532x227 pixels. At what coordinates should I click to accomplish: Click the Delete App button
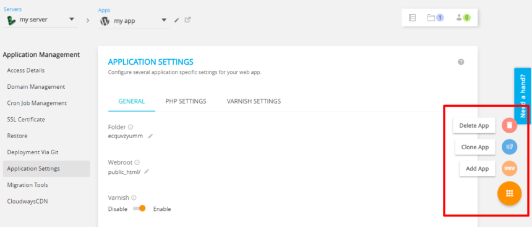click(x=474, y=125)
